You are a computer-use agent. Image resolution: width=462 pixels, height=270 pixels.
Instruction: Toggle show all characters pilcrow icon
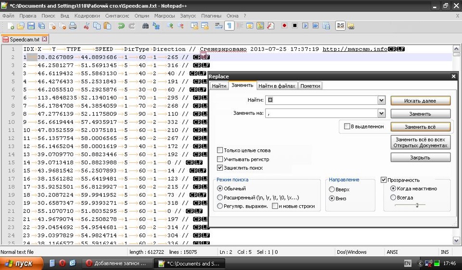(x=229, y=26)
